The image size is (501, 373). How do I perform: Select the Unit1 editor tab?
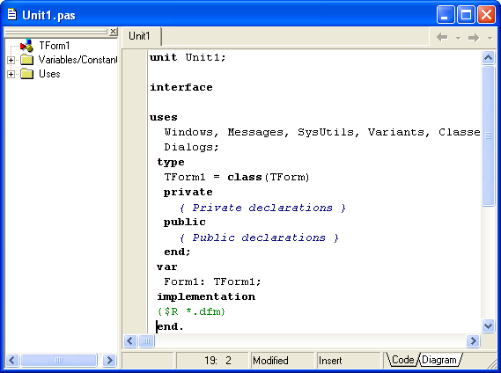(140, 36)
